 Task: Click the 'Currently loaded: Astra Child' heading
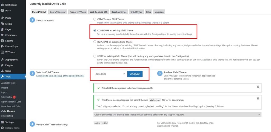click(48, 4)
